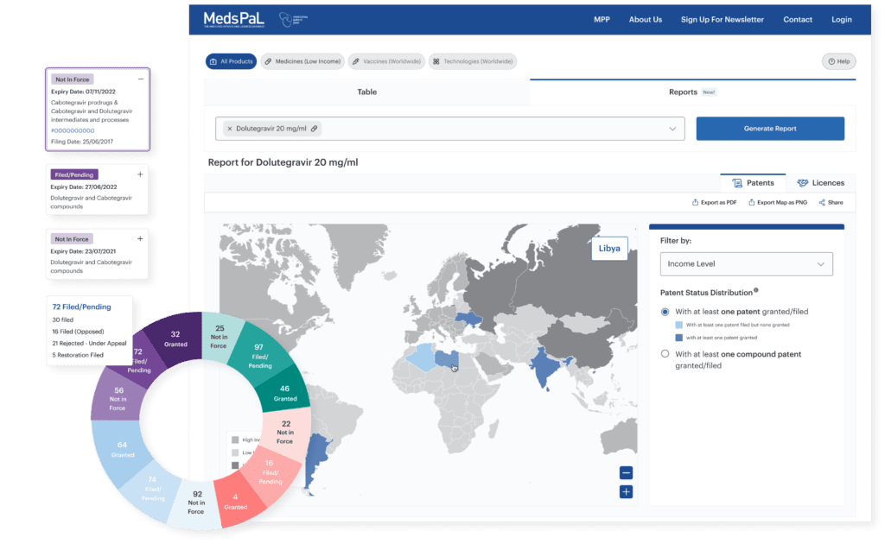885x544 pixels.
Task: Click the Share icon above the map
Action: pyautogui.click(x=822, y=202)
